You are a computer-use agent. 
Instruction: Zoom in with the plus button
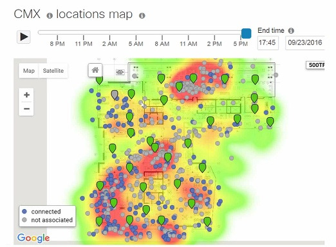(26, 95)
